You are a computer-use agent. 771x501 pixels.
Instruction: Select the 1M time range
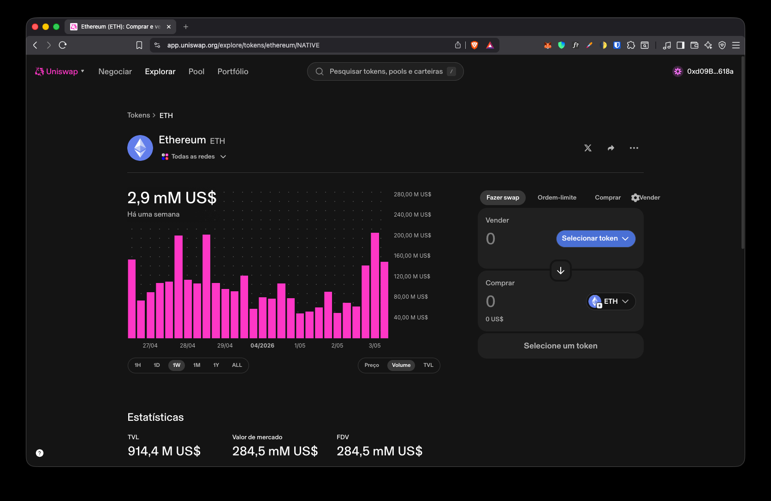coord(197,365)
